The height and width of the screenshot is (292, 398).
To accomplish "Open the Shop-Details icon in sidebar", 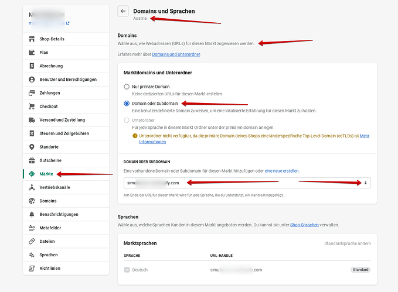I will (32, 39).
